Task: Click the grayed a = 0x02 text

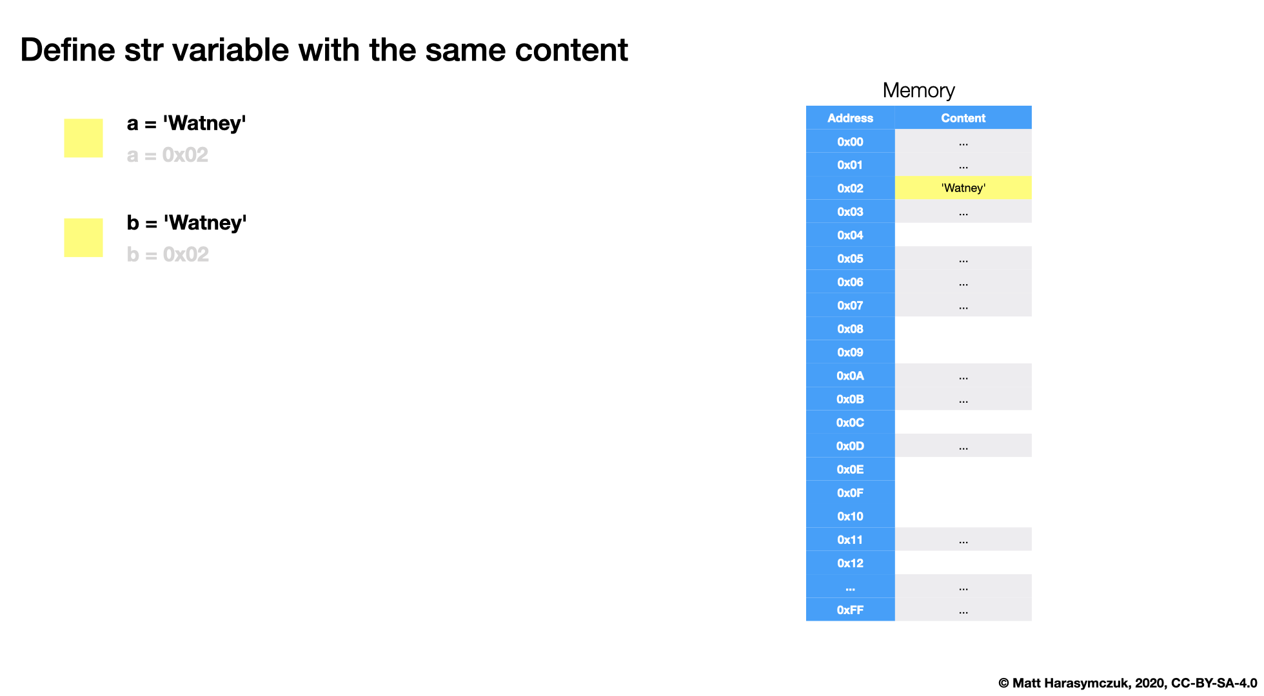Action: pos(168,155)
